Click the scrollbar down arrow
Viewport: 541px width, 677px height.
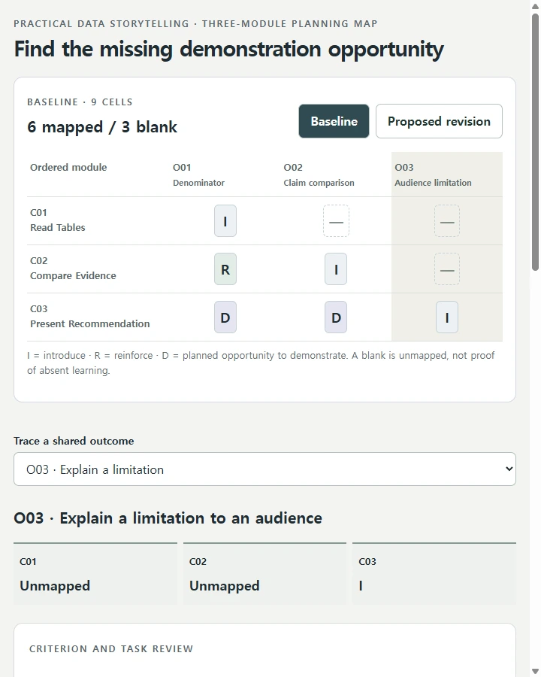point(535,671)
